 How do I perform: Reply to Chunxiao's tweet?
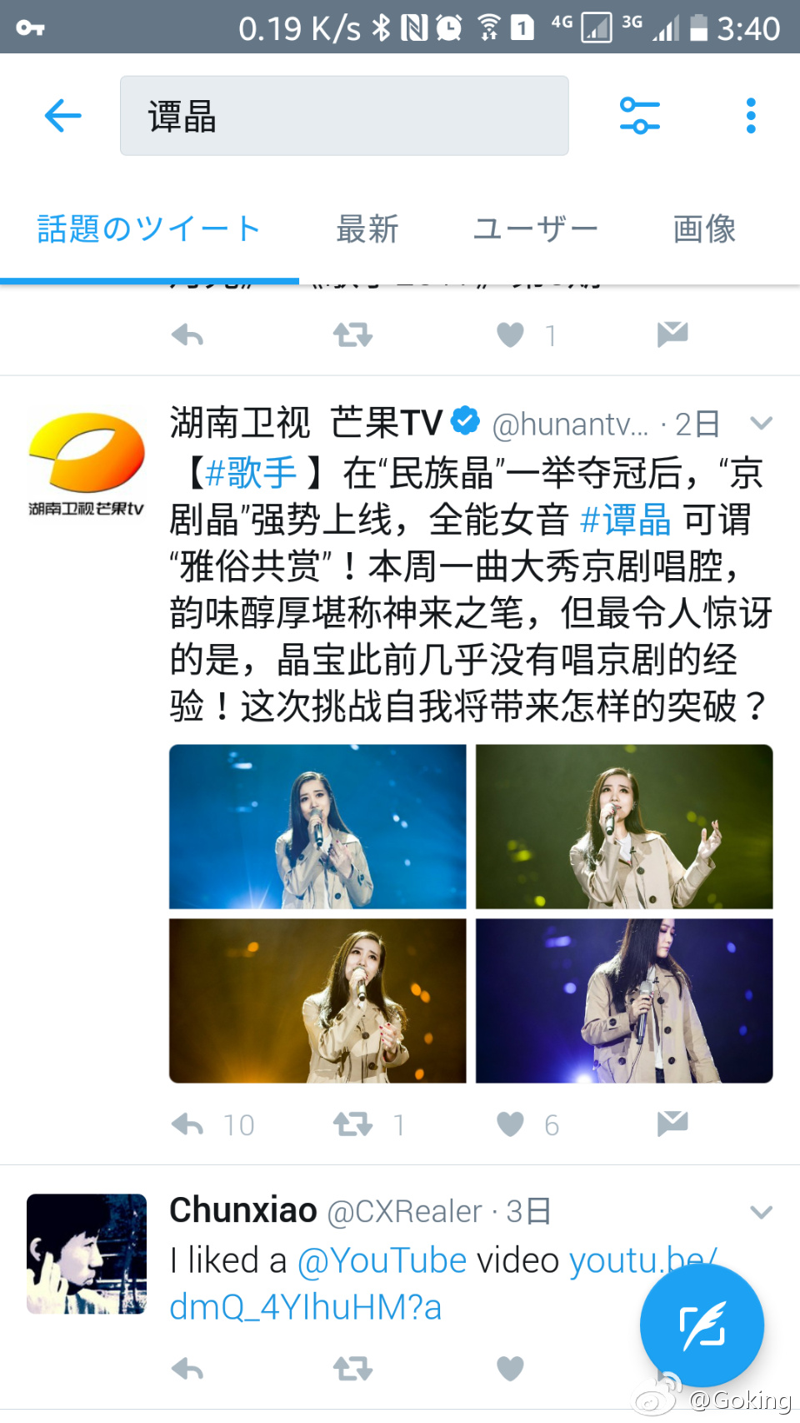click(187, 1369)
